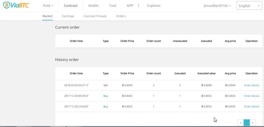Image resolution: width=264 pixels, height=127 pixels.
Task: Click the 2018-03-03 04:27:17 order time
Action: pos(76,85)
